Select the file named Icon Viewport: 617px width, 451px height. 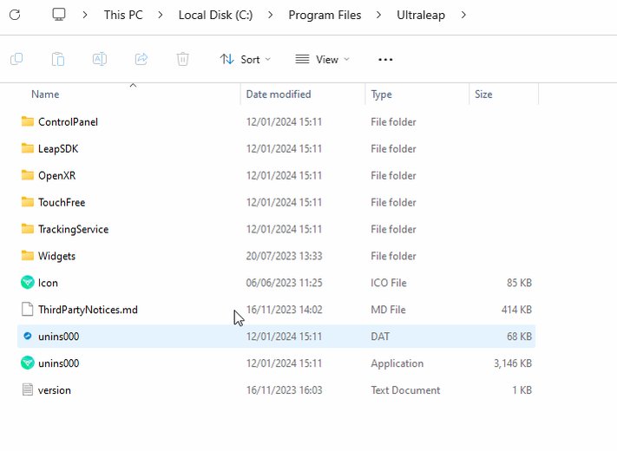coord(48,283)
